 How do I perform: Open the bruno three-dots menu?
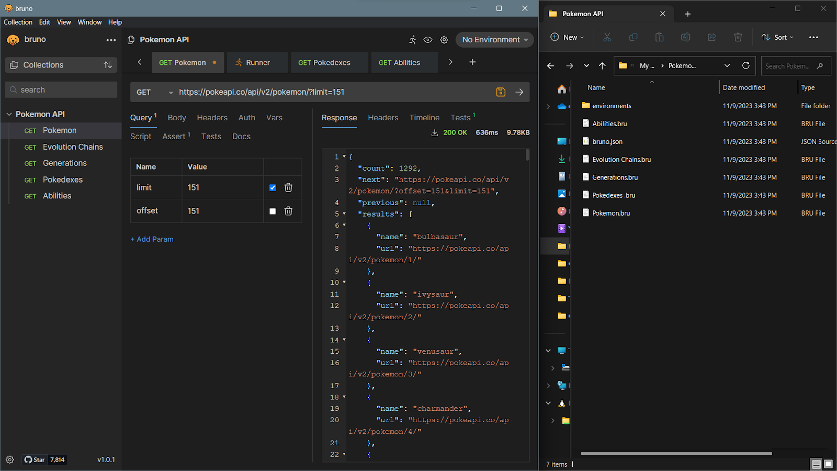tap(111, 40)
